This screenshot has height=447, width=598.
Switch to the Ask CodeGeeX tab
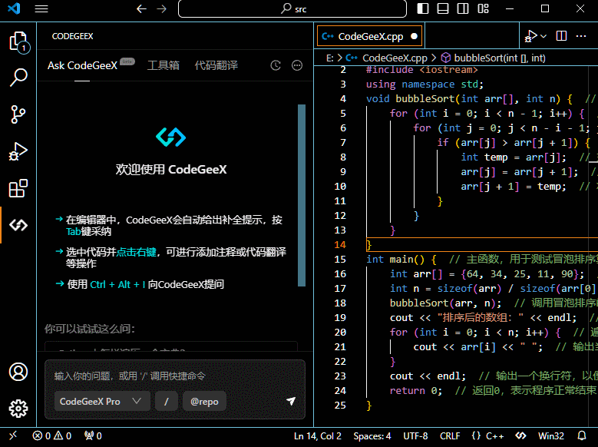tap(82, 65)
